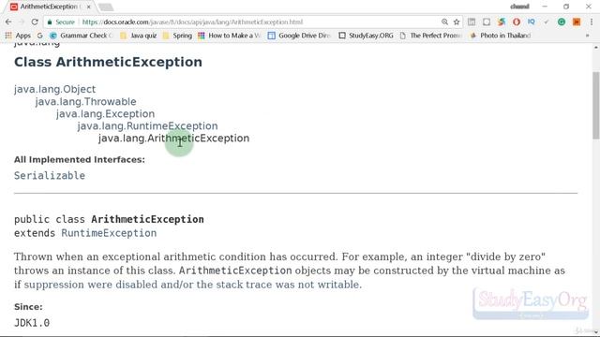Bookmark this page with the star
Viewport: 600px width, 337px height.
[x=457, y=22]
